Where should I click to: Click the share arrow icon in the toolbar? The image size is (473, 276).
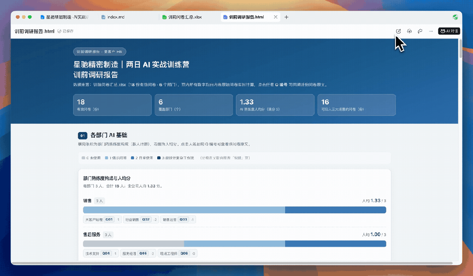point(420,31)
